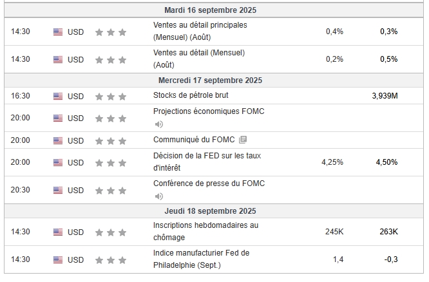Click the US flag in the 20:30 row
429x282 pixels.
(x=58, y=190)
